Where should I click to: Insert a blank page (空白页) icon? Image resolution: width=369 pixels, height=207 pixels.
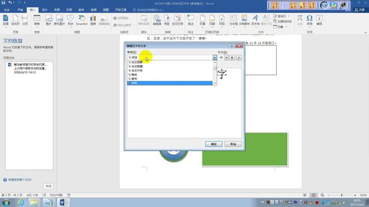tap(16, 20)
